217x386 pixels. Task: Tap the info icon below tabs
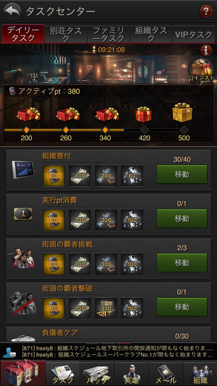click(206, 51)
